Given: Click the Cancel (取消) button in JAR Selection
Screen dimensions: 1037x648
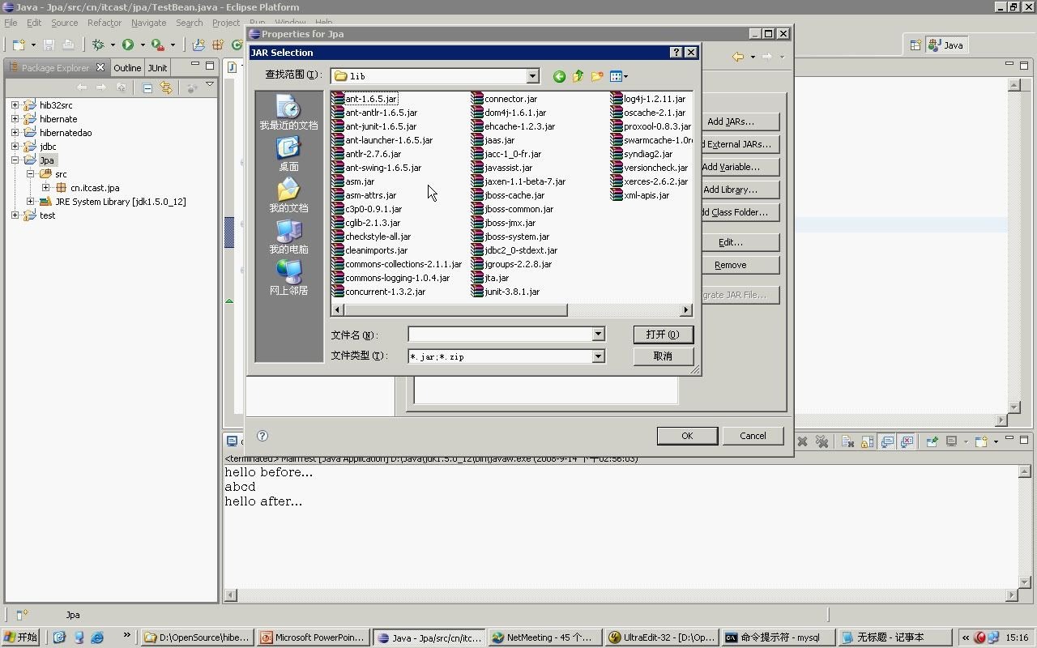Looking at the screenshot, I should click(x=663, y=356).
